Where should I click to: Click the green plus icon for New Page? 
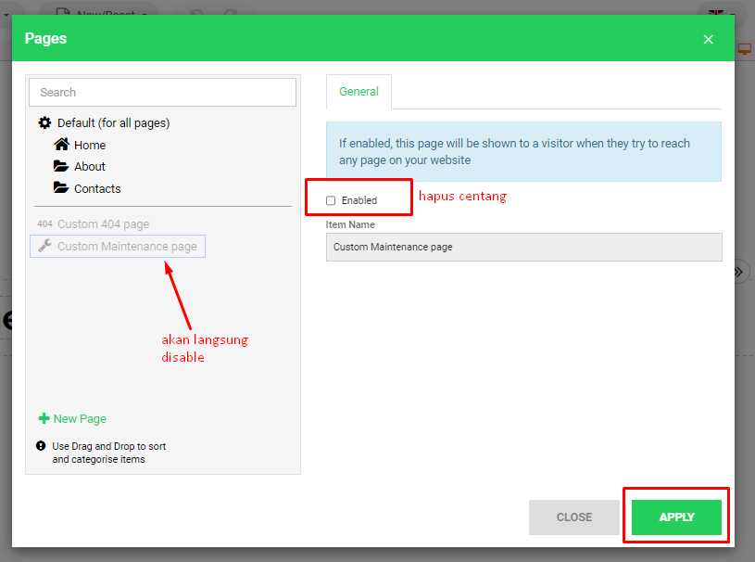tap(44, 418)
